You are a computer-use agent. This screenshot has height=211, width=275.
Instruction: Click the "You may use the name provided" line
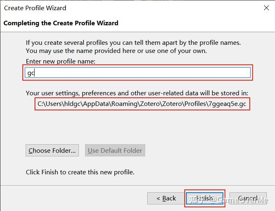116,51
